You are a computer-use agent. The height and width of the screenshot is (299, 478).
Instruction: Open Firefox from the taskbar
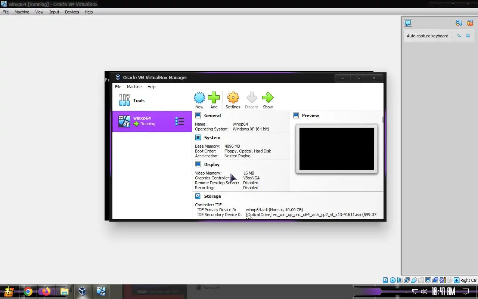46,292
